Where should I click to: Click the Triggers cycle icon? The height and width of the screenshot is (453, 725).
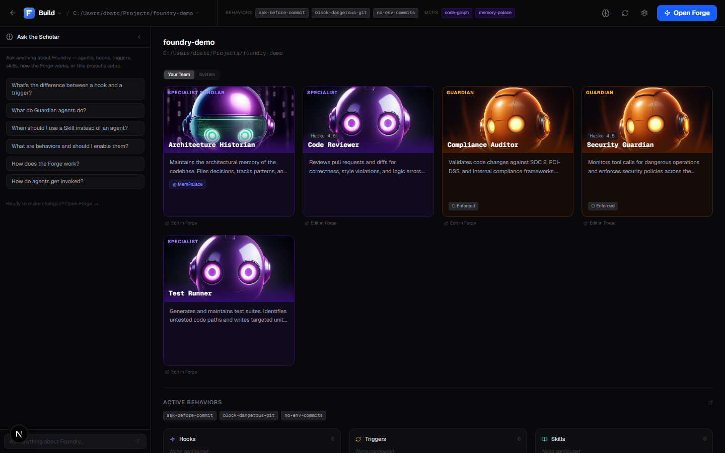pos(358,439)
